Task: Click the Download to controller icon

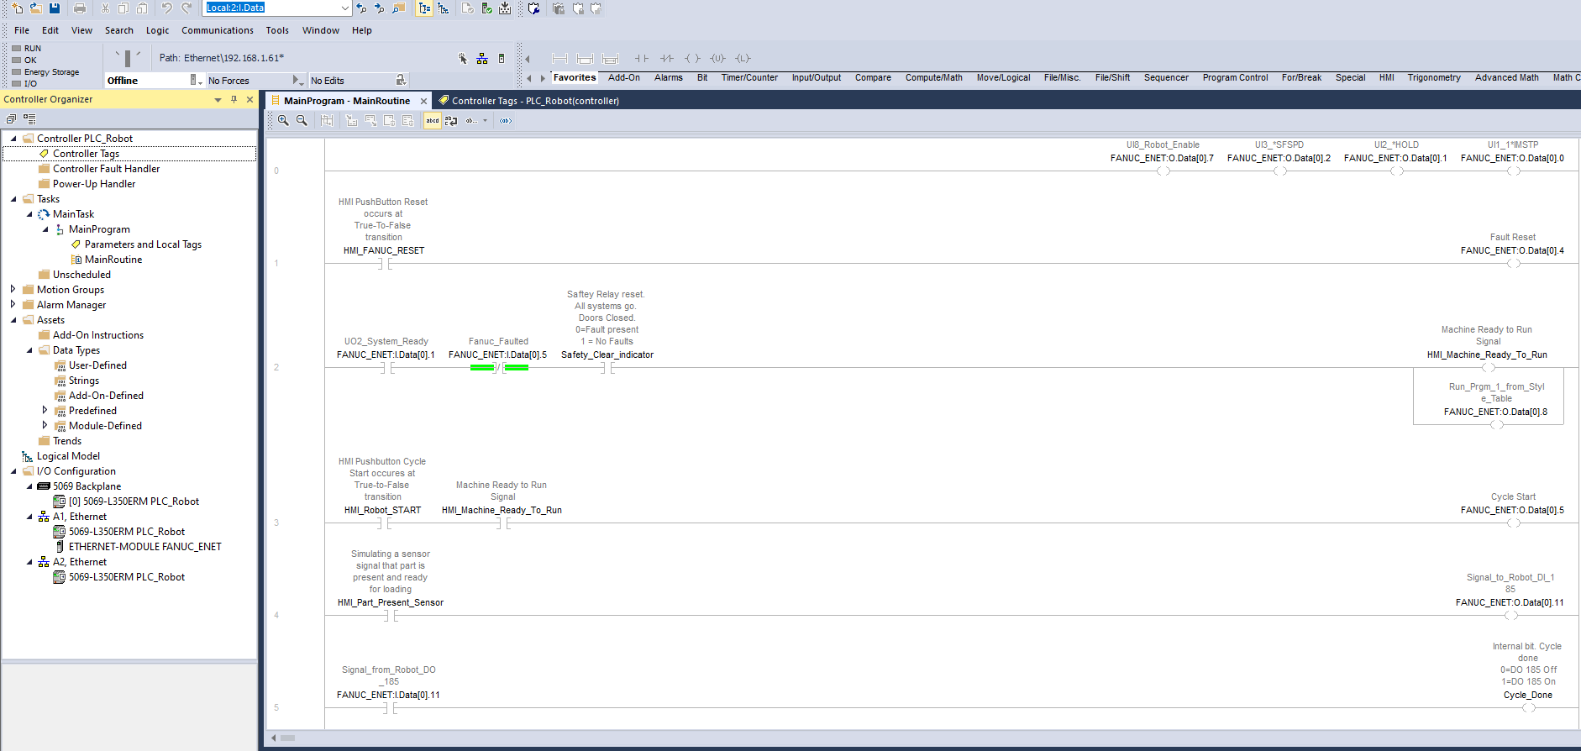Action: 505,8
